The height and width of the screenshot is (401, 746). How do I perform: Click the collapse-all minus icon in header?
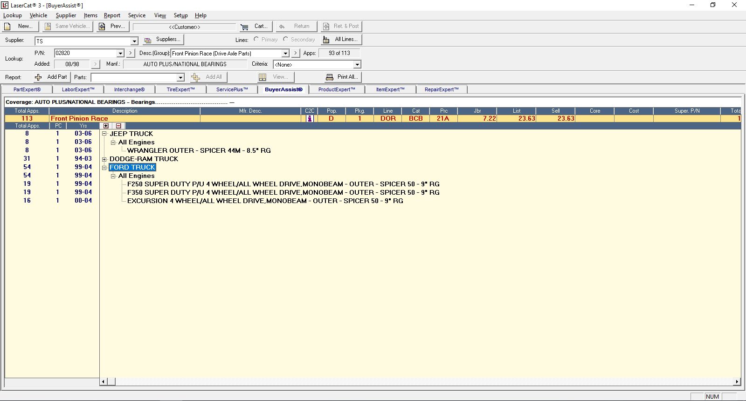click(118, 126)
